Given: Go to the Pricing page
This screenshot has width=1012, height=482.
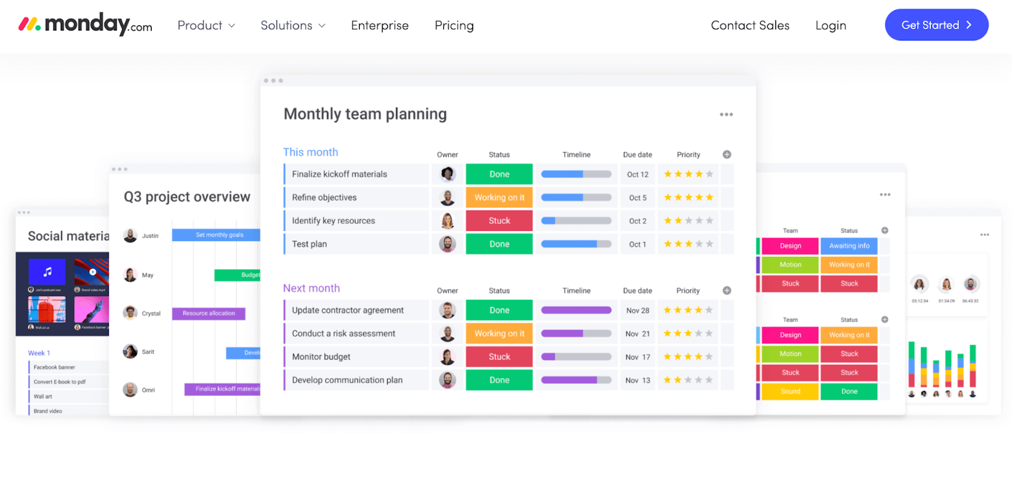Looking at the screenshot, I should pyautogui.click(x=454, y=25).
